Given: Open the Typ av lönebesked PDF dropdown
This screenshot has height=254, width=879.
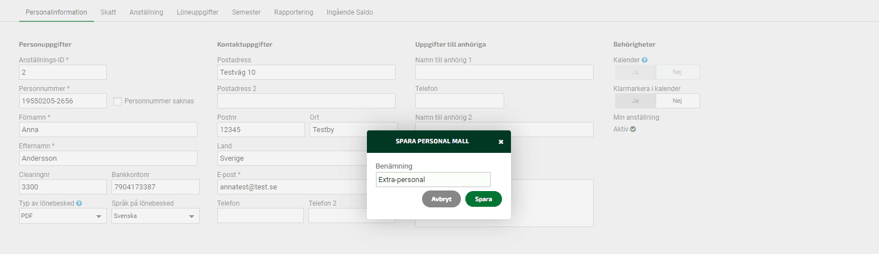Looking at the screenshot, I should (x=63, y=216).
